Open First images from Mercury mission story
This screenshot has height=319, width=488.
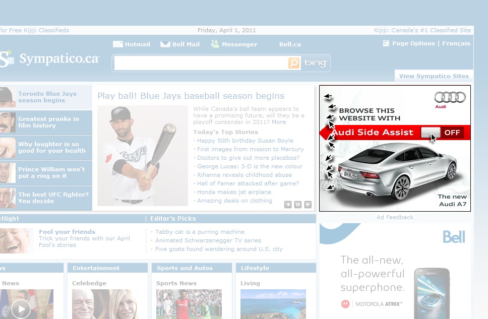pyautogui.click(x=250, y=149)
